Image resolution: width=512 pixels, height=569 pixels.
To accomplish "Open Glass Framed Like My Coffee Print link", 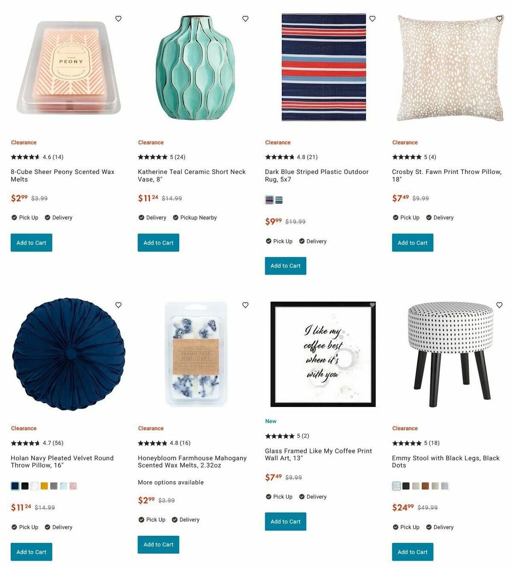I will [318, 454].
